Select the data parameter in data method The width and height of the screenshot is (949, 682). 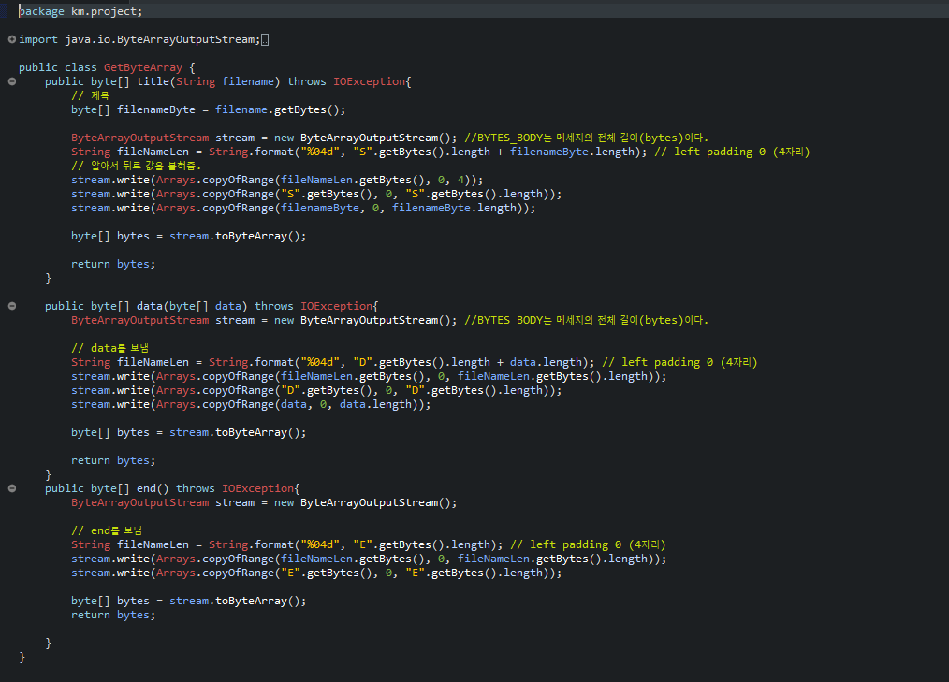[x=227, y=305]
